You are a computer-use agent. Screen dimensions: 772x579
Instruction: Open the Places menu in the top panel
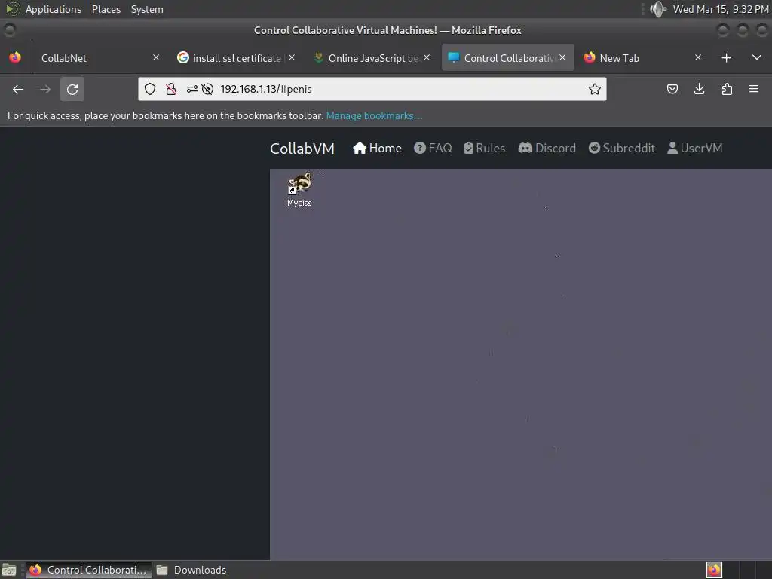coord(106,9)
